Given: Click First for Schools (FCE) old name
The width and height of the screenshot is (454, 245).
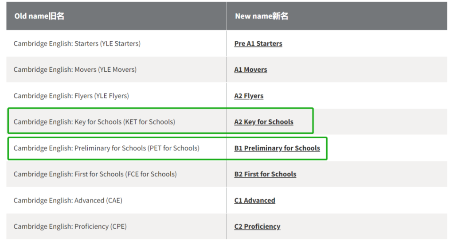Looking at the screenshot, I should (95, 174).
